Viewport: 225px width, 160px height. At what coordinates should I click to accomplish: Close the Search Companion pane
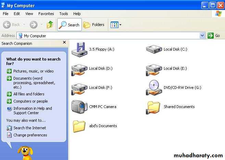point(64,43)
